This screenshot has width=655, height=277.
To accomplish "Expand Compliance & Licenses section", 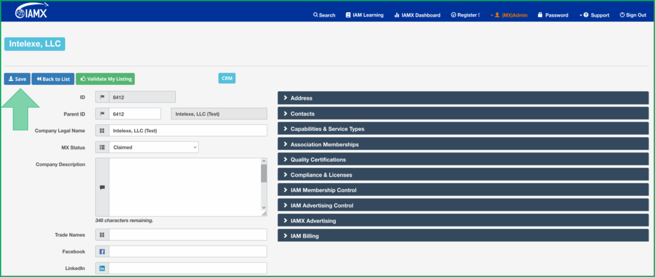I will pos(463,174).
